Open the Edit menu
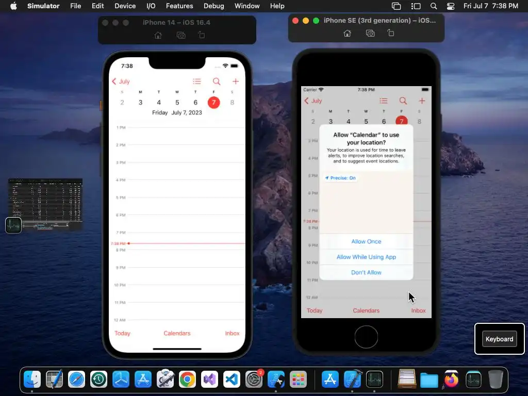The height and width of the screenshot is (396, 528). point(97,6)
